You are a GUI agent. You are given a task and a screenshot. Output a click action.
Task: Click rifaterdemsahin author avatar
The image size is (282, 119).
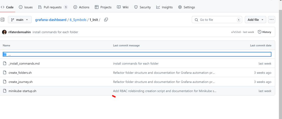(x=4, y=32)
